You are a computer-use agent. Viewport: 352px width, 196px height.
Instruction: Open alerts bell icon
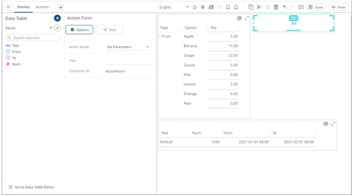tap(236, 7)
